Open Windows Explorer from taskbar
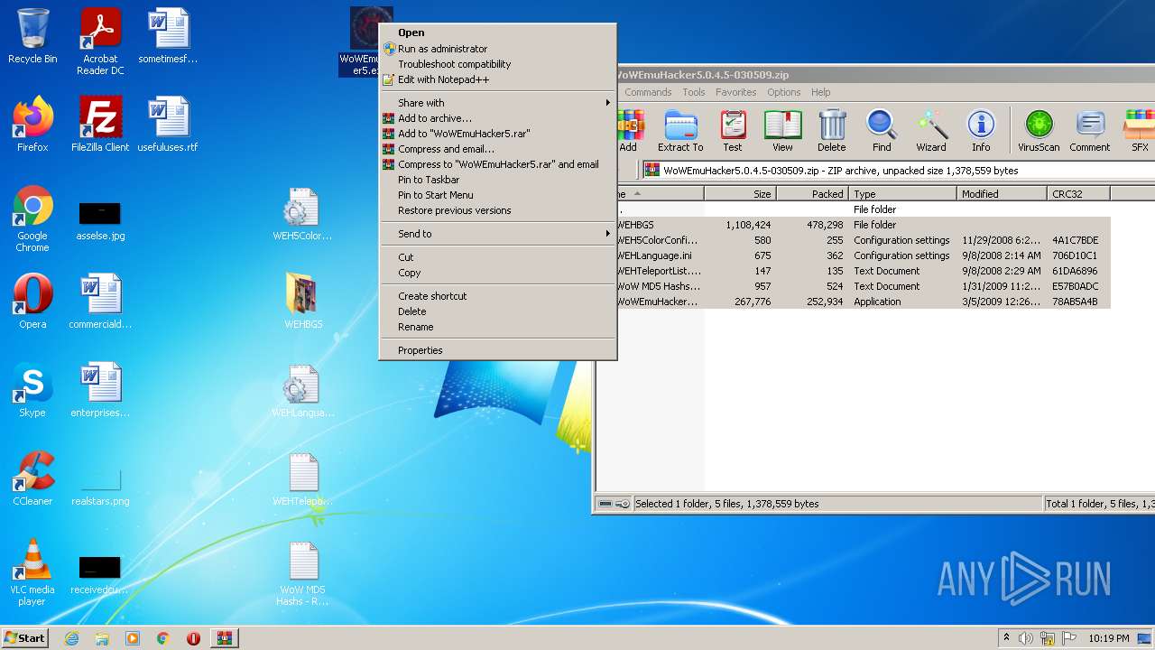The width and height of the screenshot is (1155, 650). [102, 638]
